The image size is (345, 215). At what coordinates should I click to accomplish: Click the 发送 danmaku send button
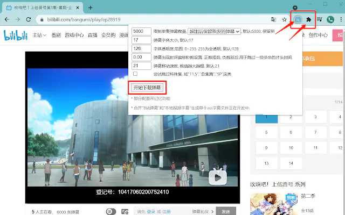point(225,211)
